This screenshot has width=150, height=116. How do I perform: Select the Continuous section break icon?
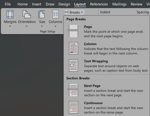coord(73,107)
